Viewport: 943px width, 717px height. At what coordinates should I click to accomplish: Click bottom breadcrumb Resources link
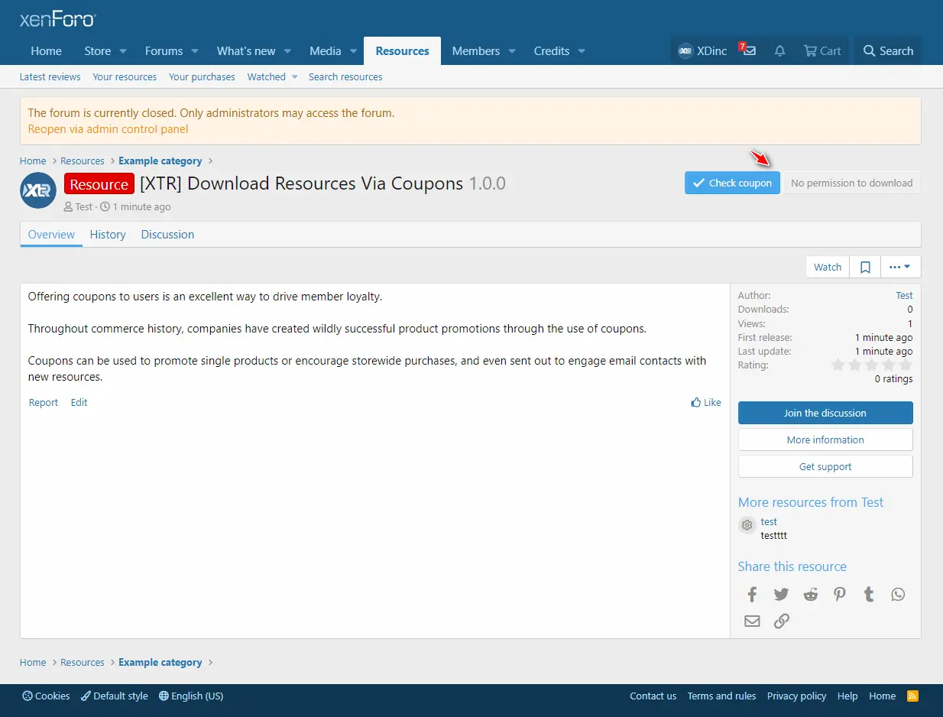[82, 662]
